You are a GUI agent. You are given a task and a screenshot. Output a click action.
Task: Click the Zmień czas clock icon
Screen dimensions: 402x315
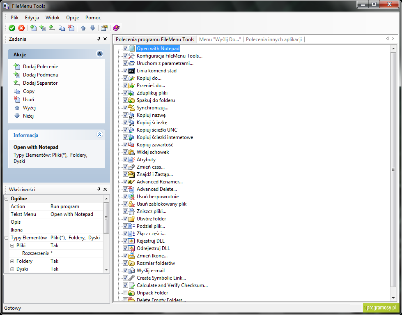131,167
